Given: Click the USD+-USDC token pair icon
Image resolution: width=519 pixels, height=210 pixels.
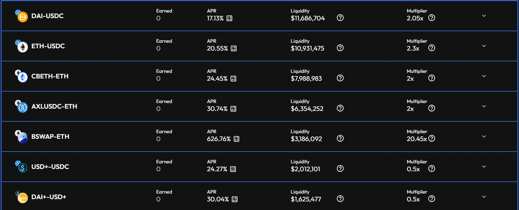Looking at the screenshot, I should [x=21, y=167].
